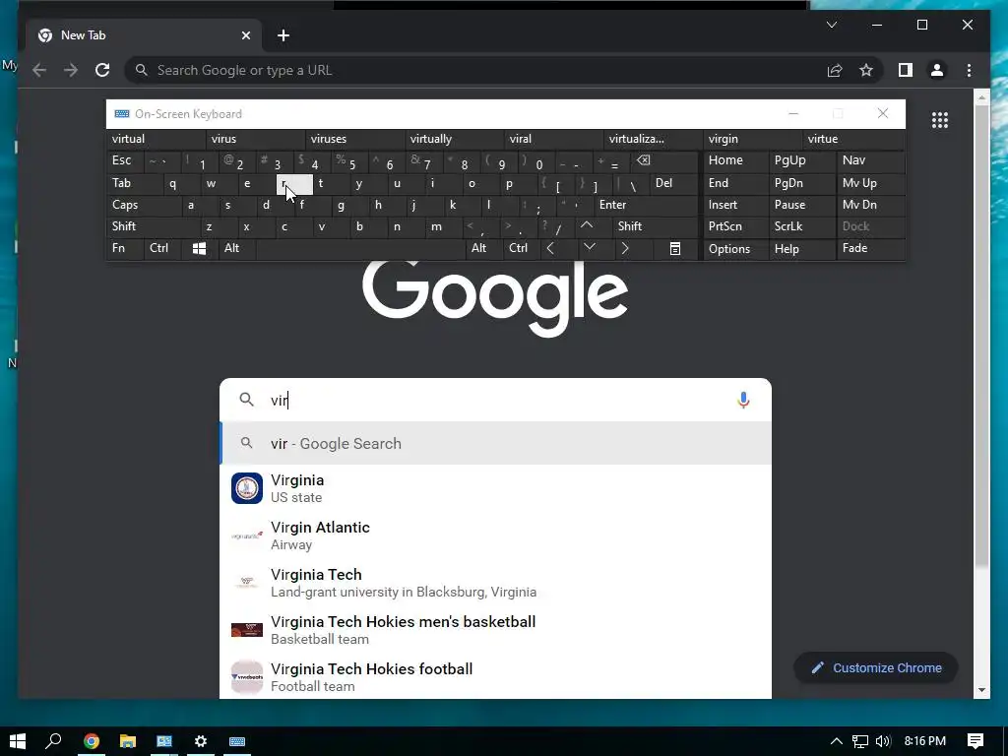Click Chrome's forward arrow

[x=71, y=70]
